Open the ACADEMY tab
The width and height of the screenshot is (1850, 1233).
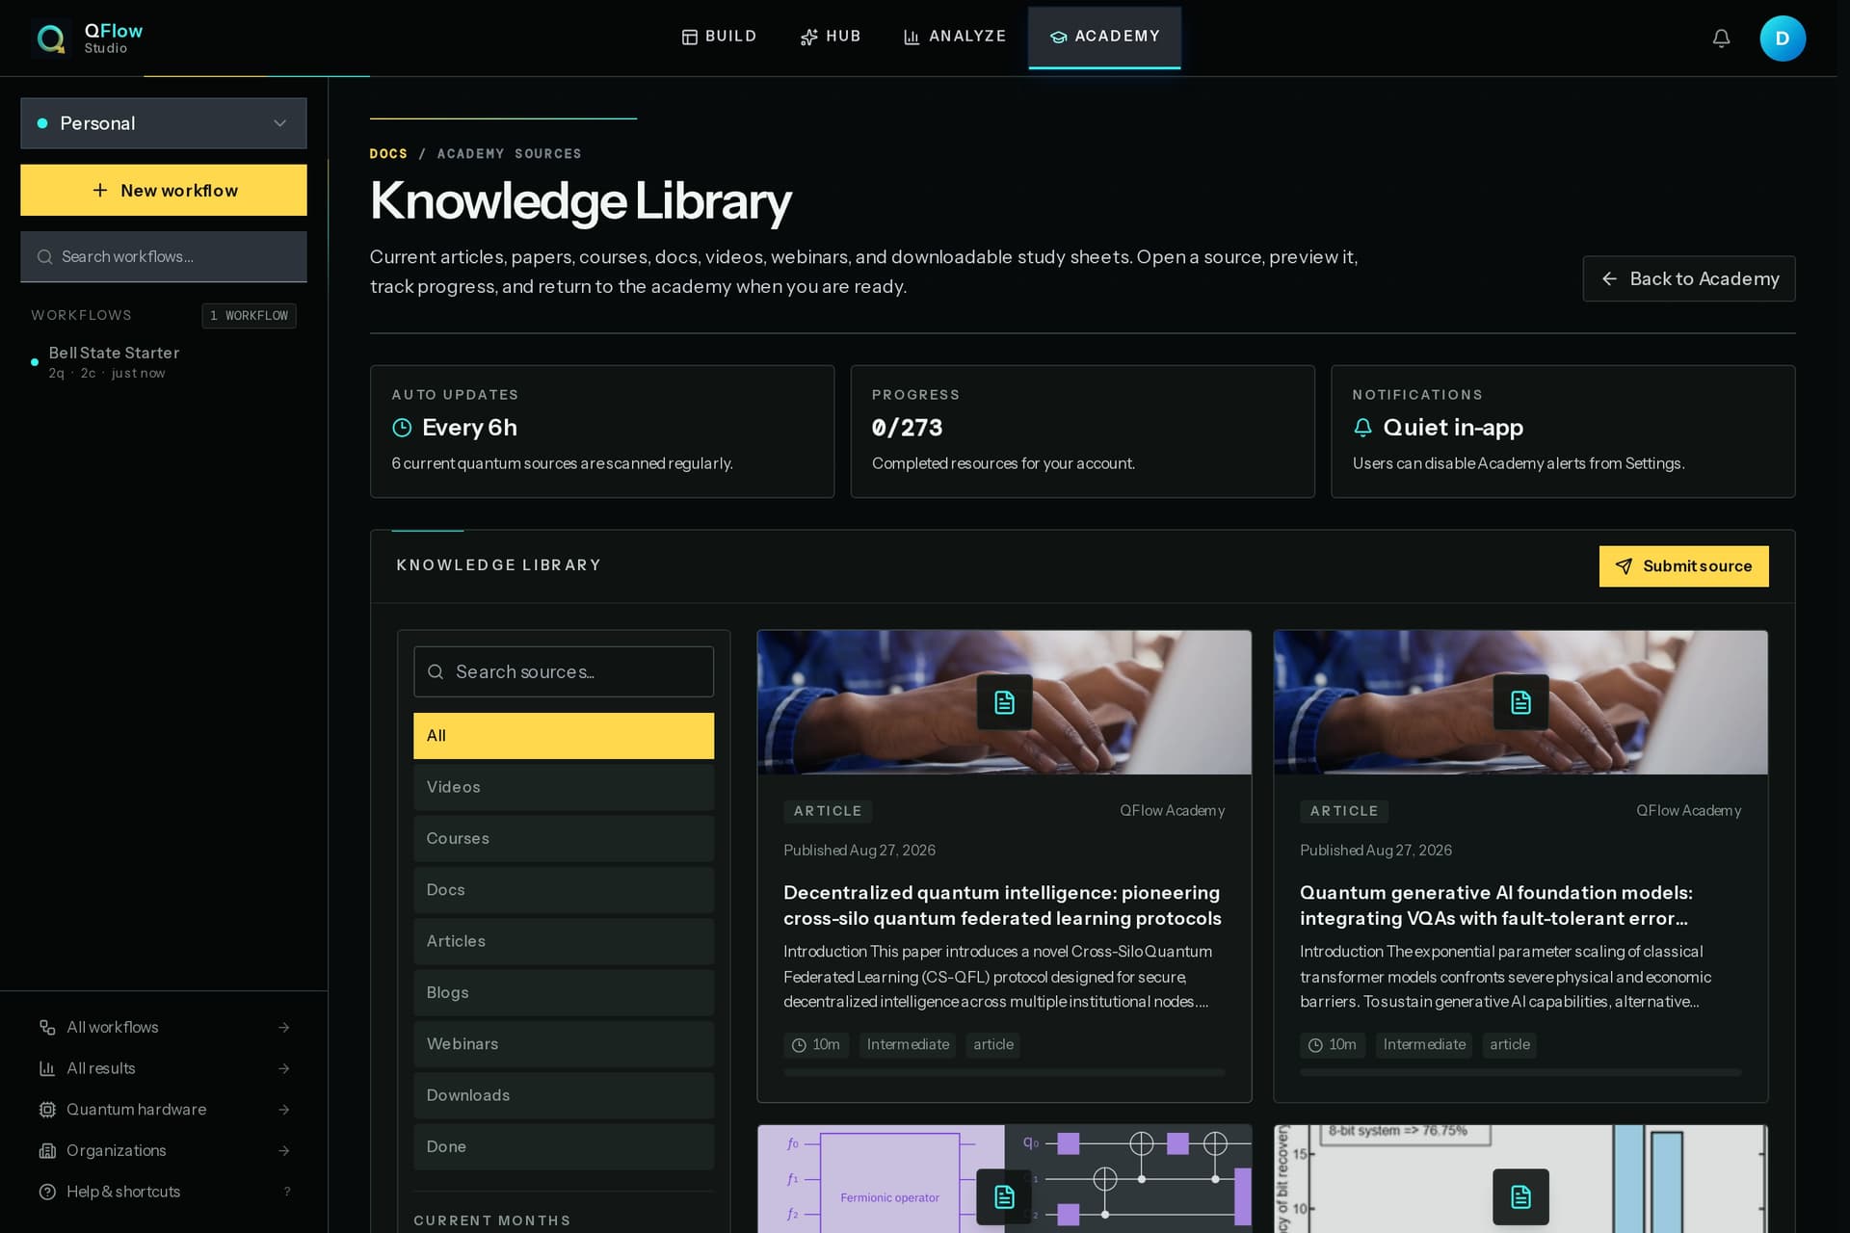click(1104, 37)
